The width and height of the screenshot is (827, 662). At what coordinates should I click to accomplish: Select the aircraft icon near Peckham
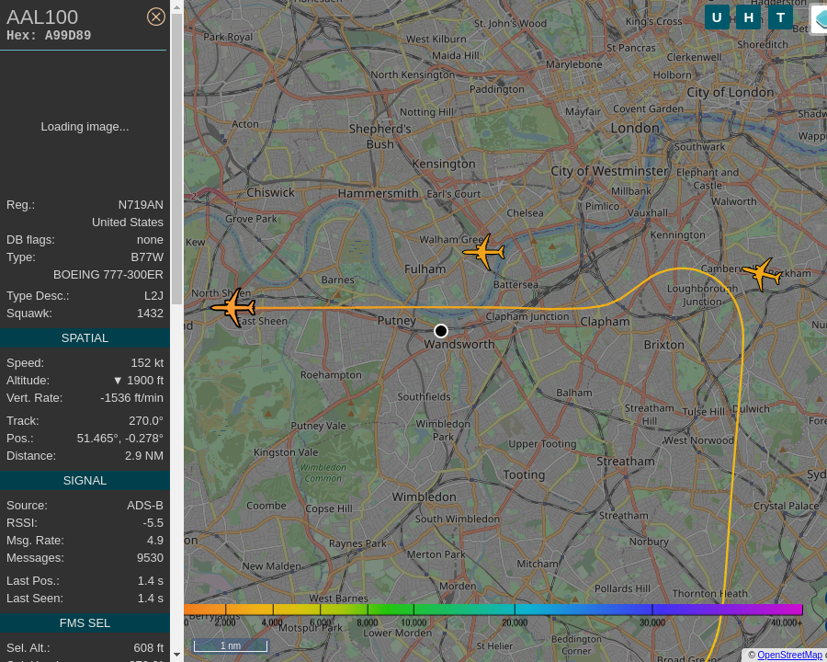(x=762, y=273)
